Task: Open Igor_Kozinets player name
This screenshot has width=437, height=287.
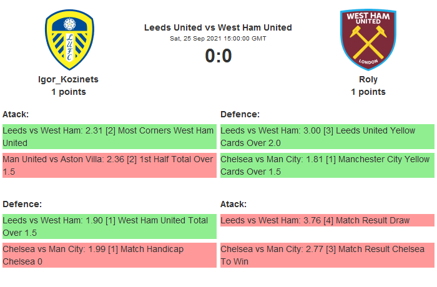Action: coord(69,79)
